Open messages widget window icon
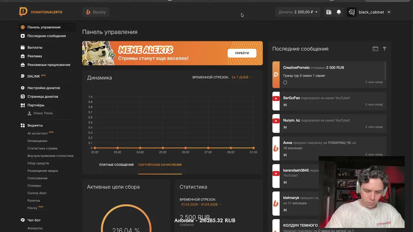 pos(375,49)
